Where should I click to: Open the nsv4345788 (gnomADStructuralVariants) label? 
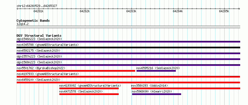coord(48,45)
